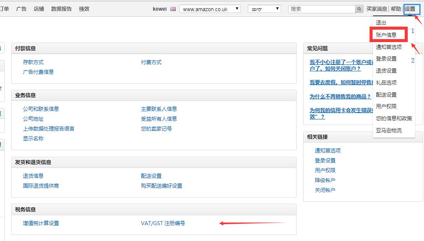Open the 数据报告 menu
The image size is (424, 241).
tap(61, 9)
